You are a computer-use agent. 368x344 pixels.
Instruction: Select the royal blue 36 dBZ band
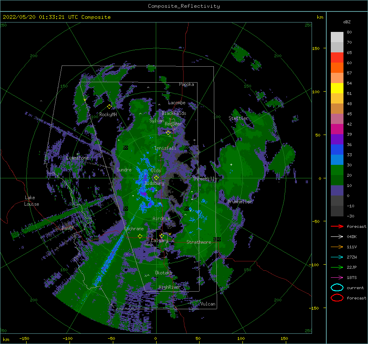337,149
